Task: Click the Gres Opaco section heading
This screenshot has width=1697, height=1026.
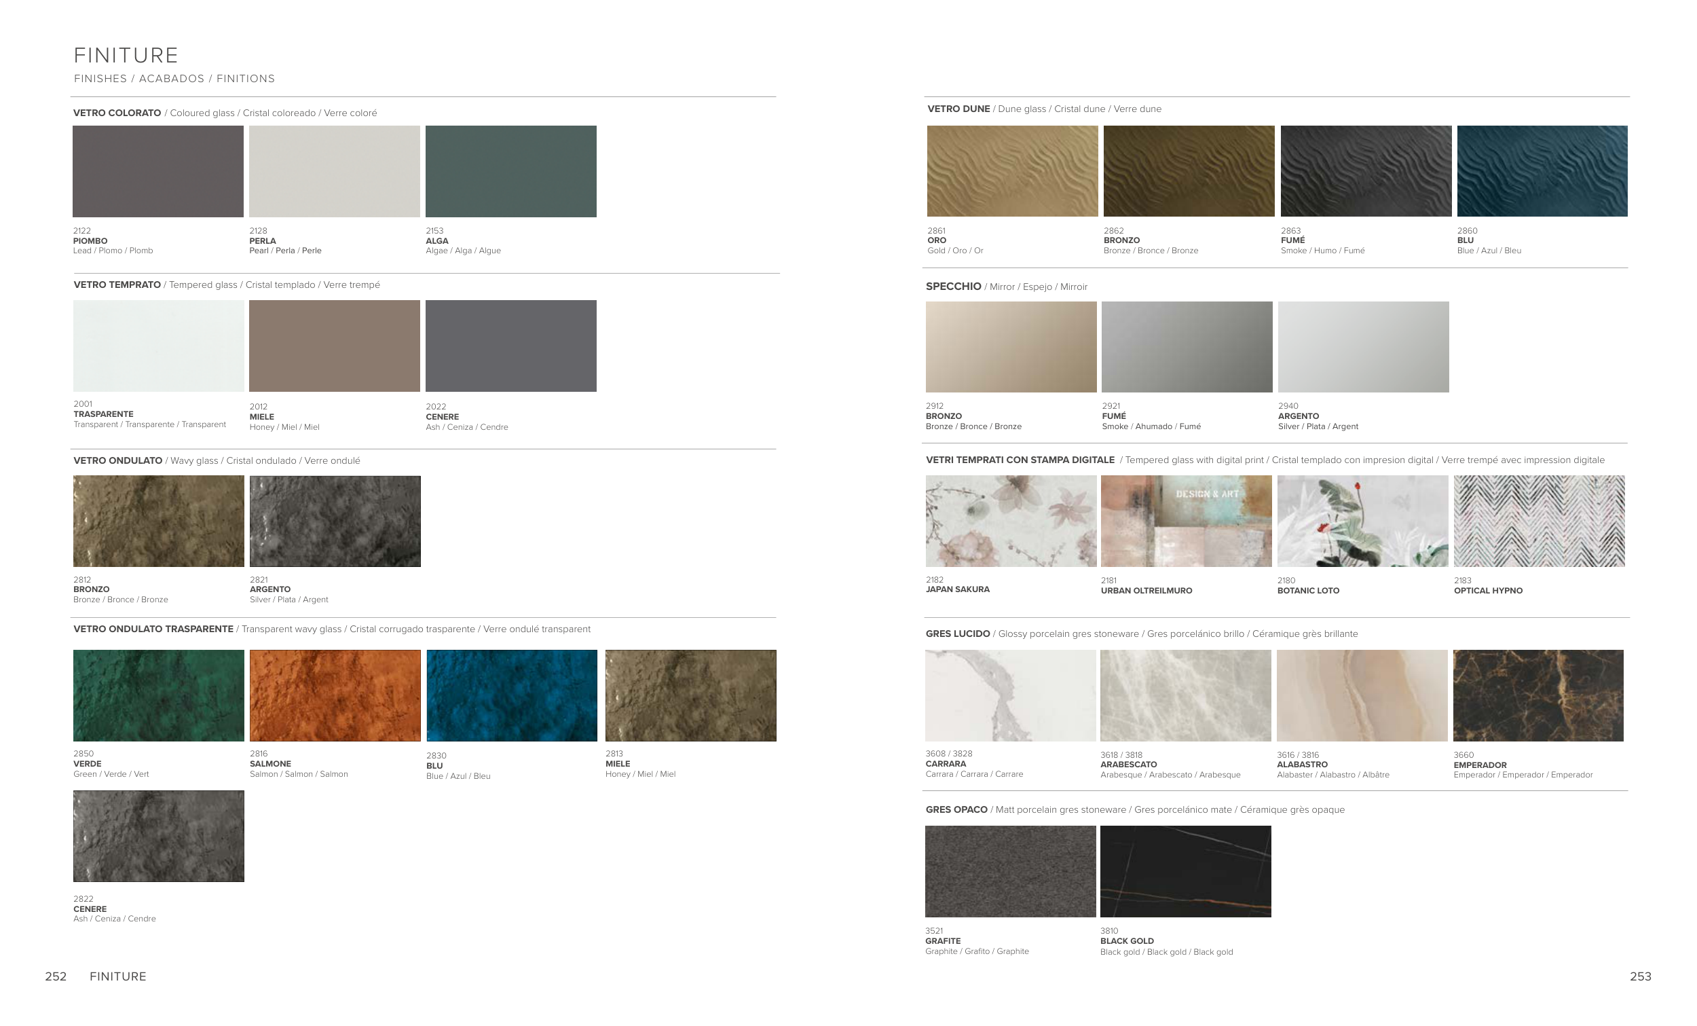Action: [x=956, y=809]
